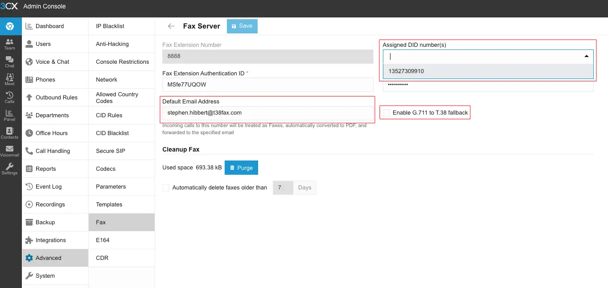Open the Team icon in left rail
Image resolution: width=608 pixels, height=288 pixels.
coord(9,44)
